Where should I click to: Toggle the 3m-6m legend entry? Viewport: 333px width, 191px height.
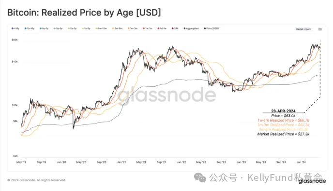[117, 28]
